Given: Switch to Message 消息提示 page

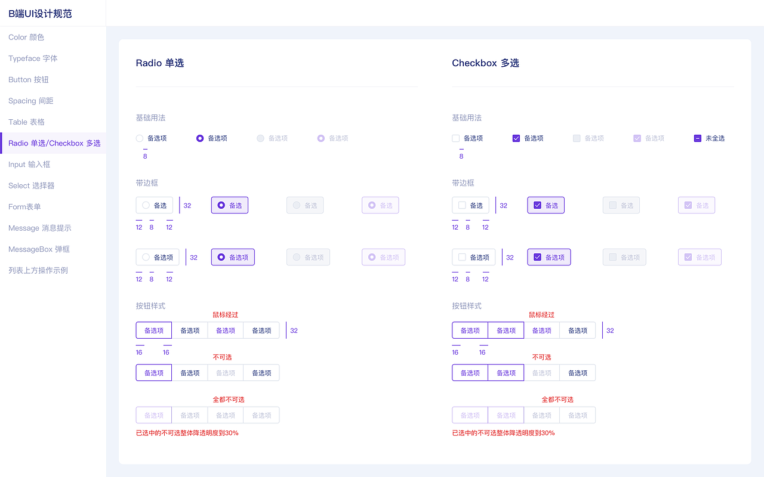Looking at the screenshot, I should (x=40, y=228).
